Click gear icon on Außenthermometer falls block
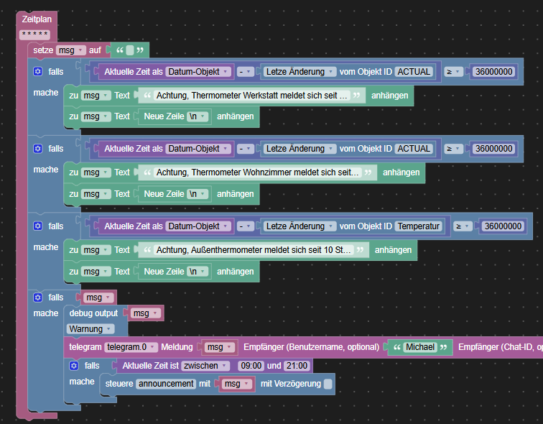Screen dimensions: 543x424 [x=38, y=226]
